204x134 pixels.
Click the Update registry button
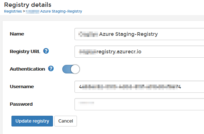click(32, 121)
